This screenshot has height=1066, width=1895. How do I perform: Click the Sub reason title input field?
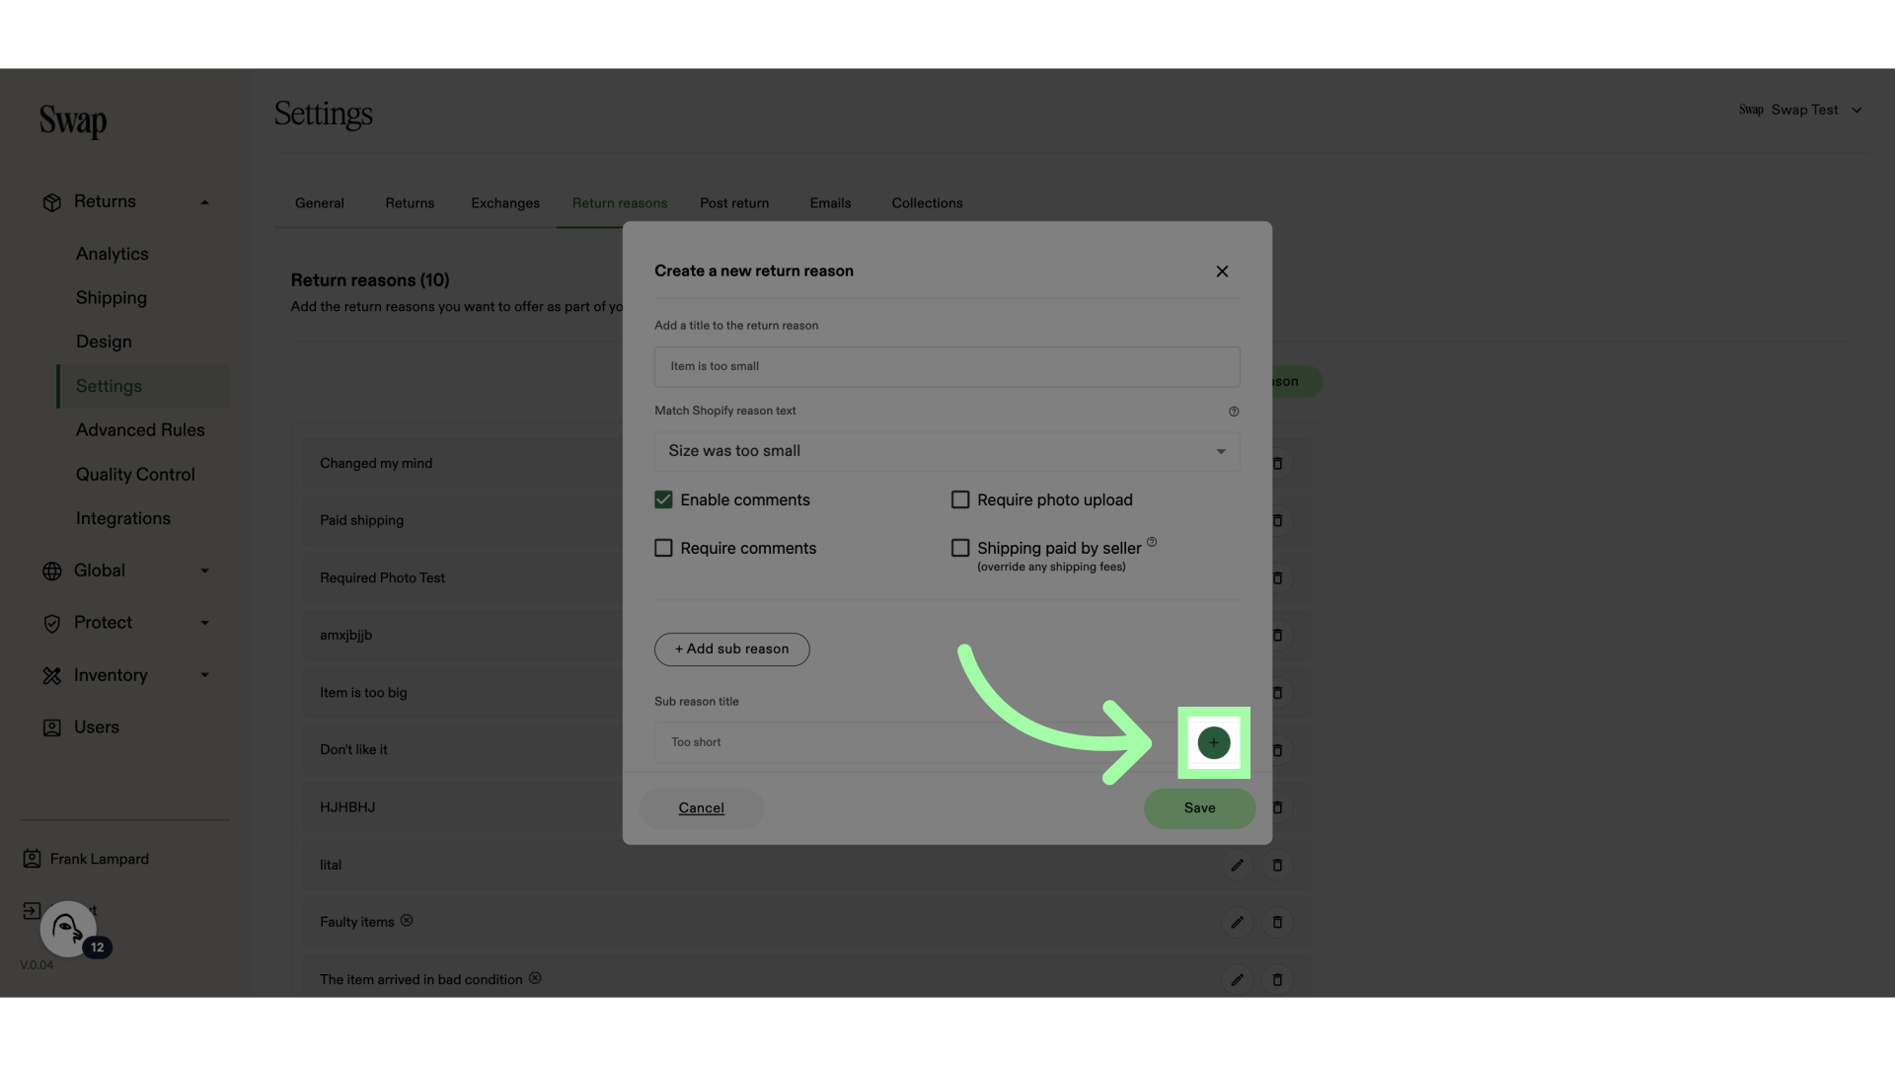tap(918, 742)
